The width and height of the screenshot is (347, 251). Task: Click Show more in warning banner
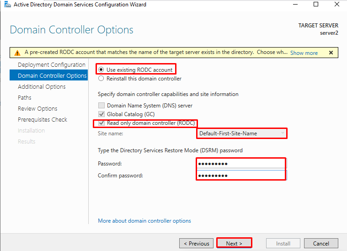coord(304,53)
